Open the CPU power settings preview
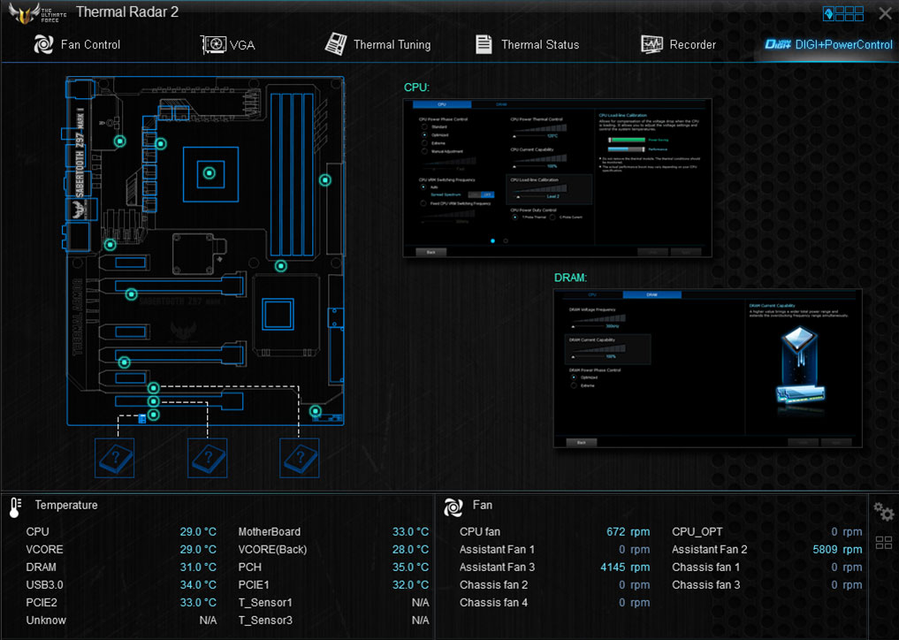The height and width of the screenshot is (640, 899). tap(557, 178)
